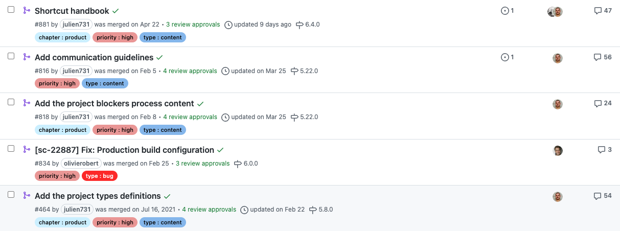Click the chapter : product label on #818
Viewport: 620px width, 231px height.
click(x=62, y=130)
